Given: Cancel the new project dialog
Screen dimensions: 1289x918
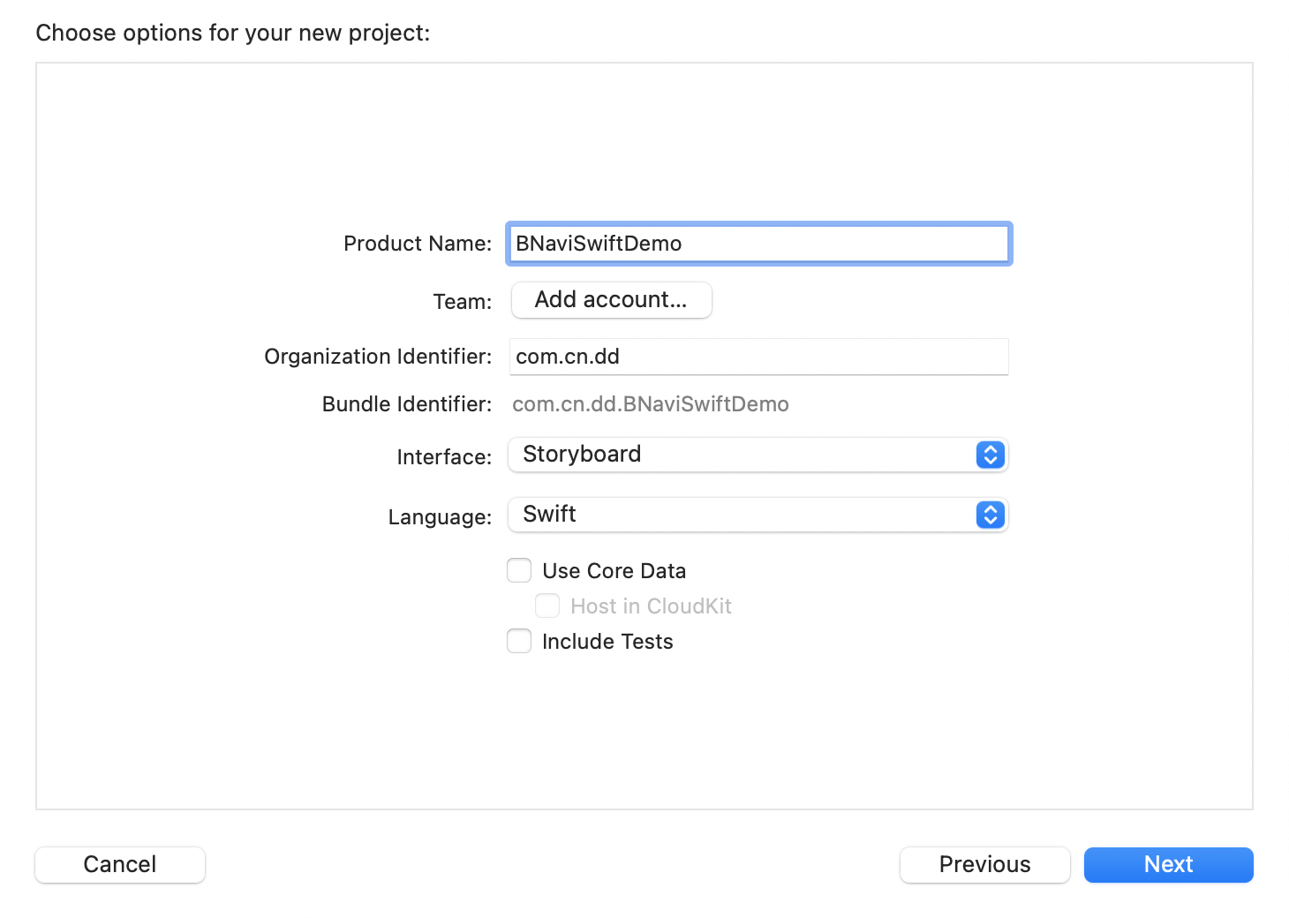Looking at the screenshot, I should point(120,864).
